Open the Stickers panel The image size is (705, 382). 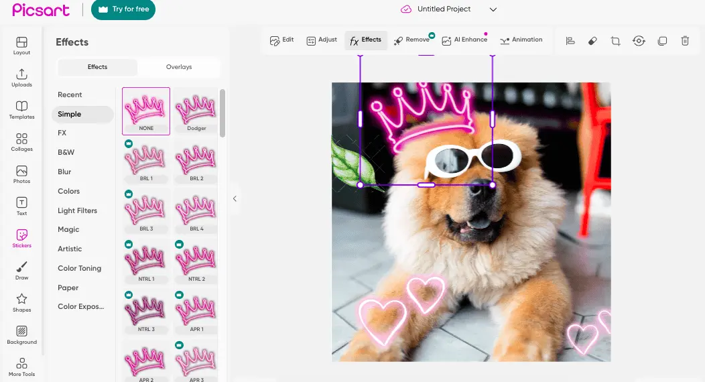click(21, 239)
